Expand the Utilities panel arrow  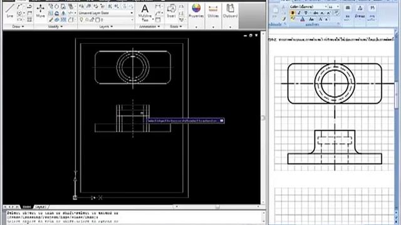click(x=213, y=27)
